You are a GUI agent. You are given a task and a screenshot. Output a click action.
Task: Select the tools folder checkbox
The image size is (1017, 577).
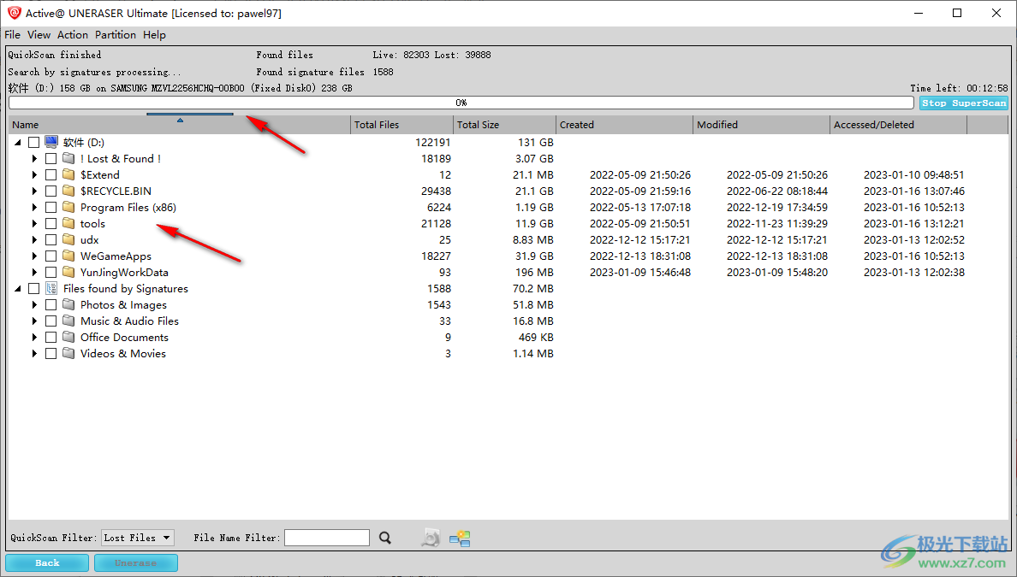coord(51,223)
